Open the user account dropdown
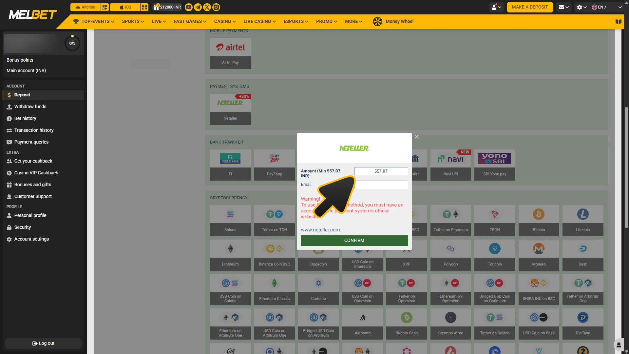 click(x=496, y=7)
